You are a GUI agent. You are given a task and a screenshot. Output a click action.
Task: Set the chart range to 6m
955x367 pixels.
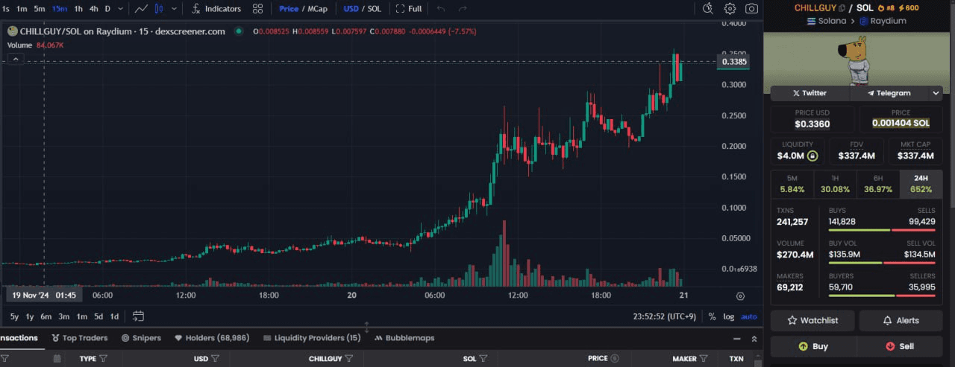point(46,316)
